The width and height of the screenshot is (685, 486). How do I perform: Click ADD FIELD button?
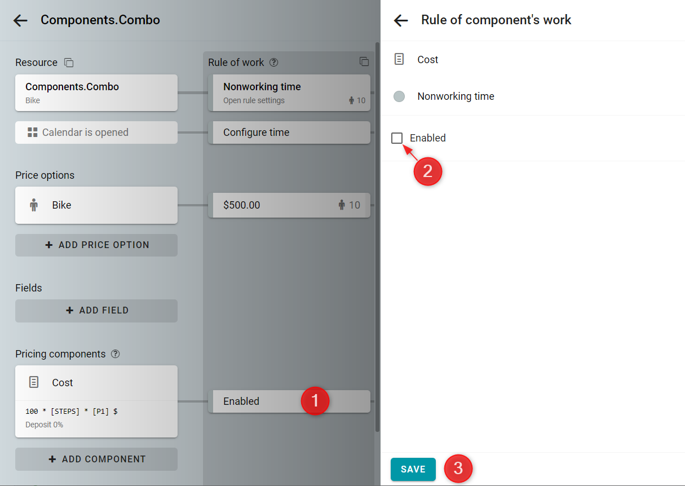[96, 311]
